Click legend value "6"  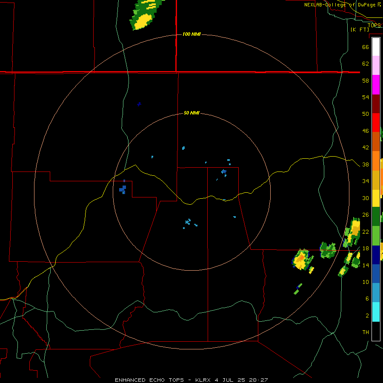coord(367,299)
